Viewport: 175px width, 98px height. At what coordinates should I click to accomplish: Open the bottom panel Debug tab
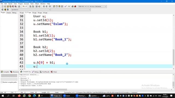35,72
